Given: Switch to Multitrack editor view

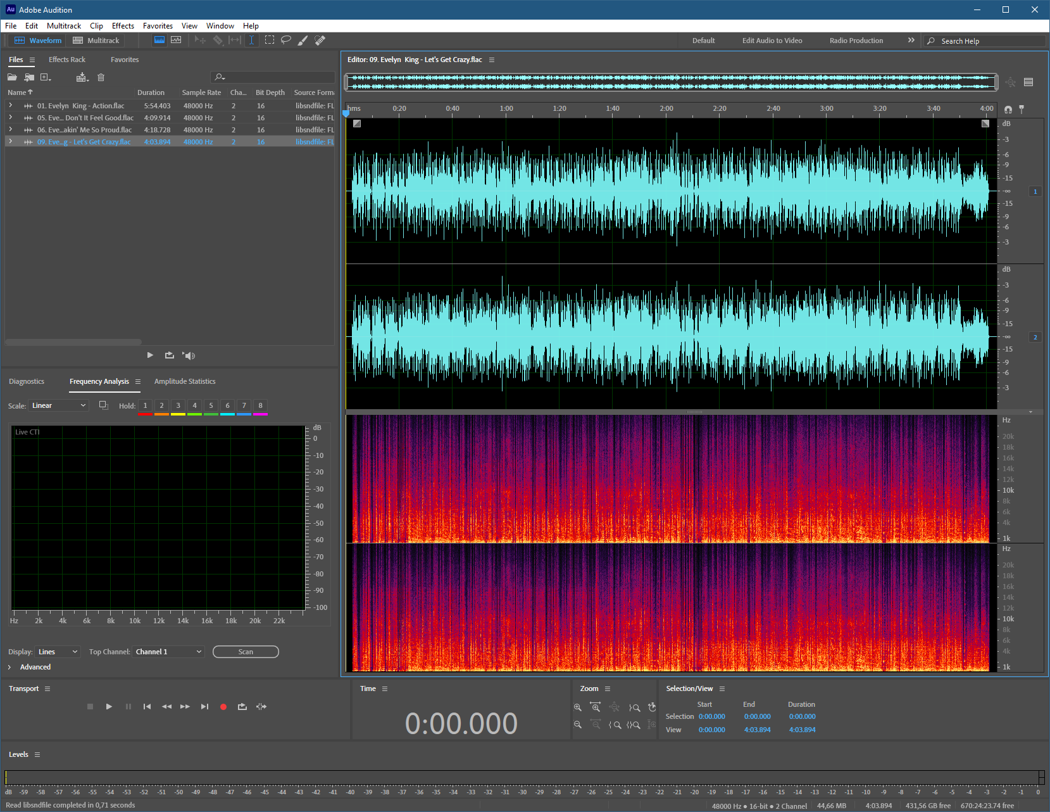Looking at the screenshot, I should click(96, 40).
